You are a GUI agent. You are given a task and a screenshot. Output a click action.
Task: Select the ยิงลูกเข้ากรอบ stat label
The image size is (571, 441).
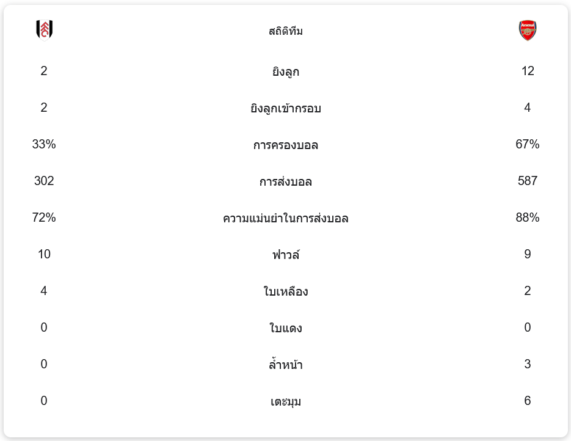coord(286,109)
